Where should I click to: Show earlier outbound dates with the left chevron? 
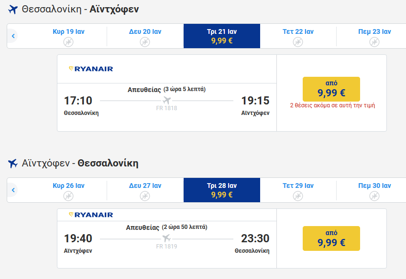click(13, 36)
